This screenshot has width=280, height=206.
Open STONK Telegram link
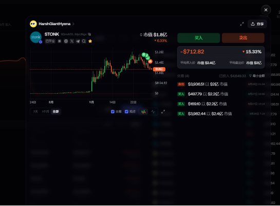click(78, 41)
